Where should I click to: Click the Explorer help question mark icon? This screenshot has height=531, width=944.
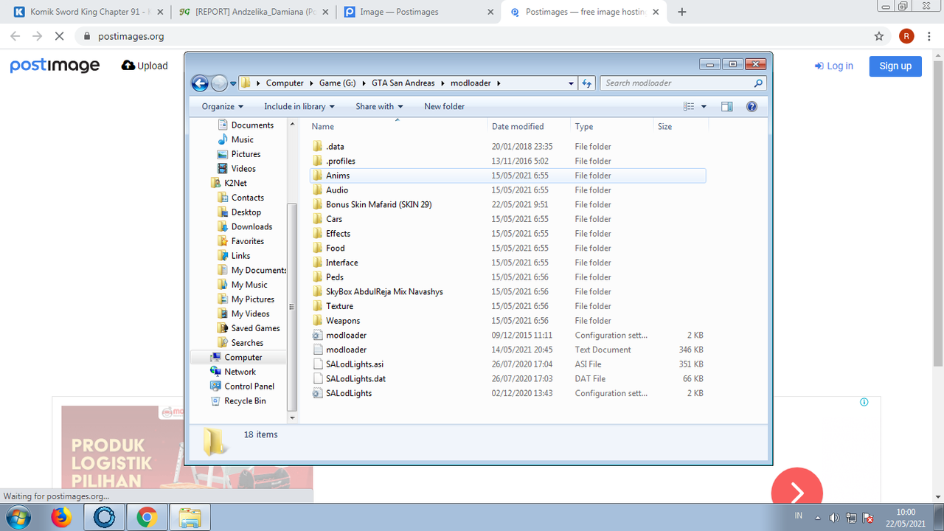(752, 106)
